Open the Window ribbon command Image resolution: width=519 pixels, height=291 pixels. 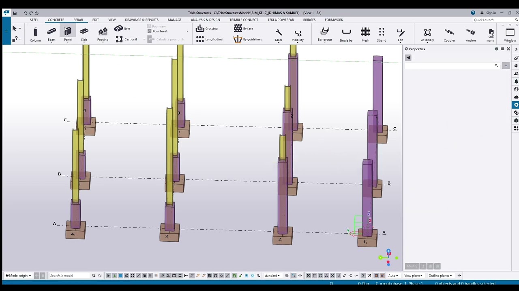point(510,35)
